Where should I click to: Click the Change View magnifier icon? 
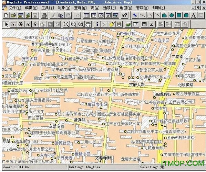pyautogui.click(x=81, y=24)
